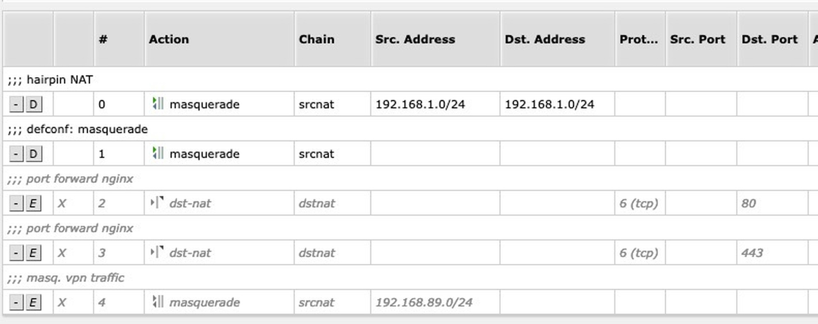This screenshot has height=324, width=818.
Task: Remove hairpin NAT rule with minus button
Action: click(16, 104)
